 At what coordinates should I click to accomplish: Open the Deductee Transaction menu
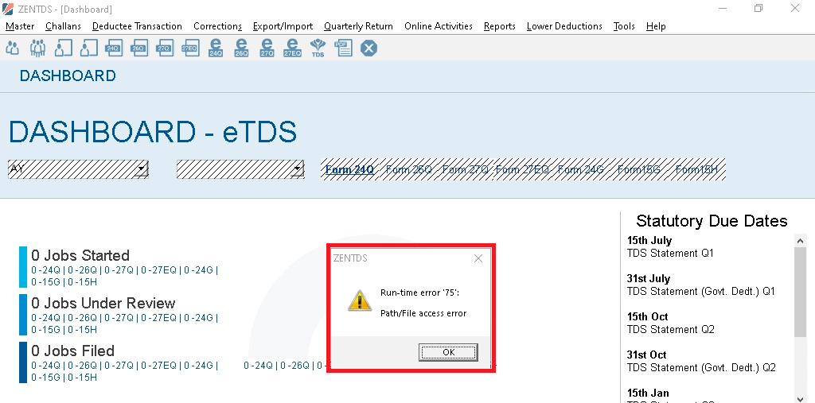tap(137, 26)
